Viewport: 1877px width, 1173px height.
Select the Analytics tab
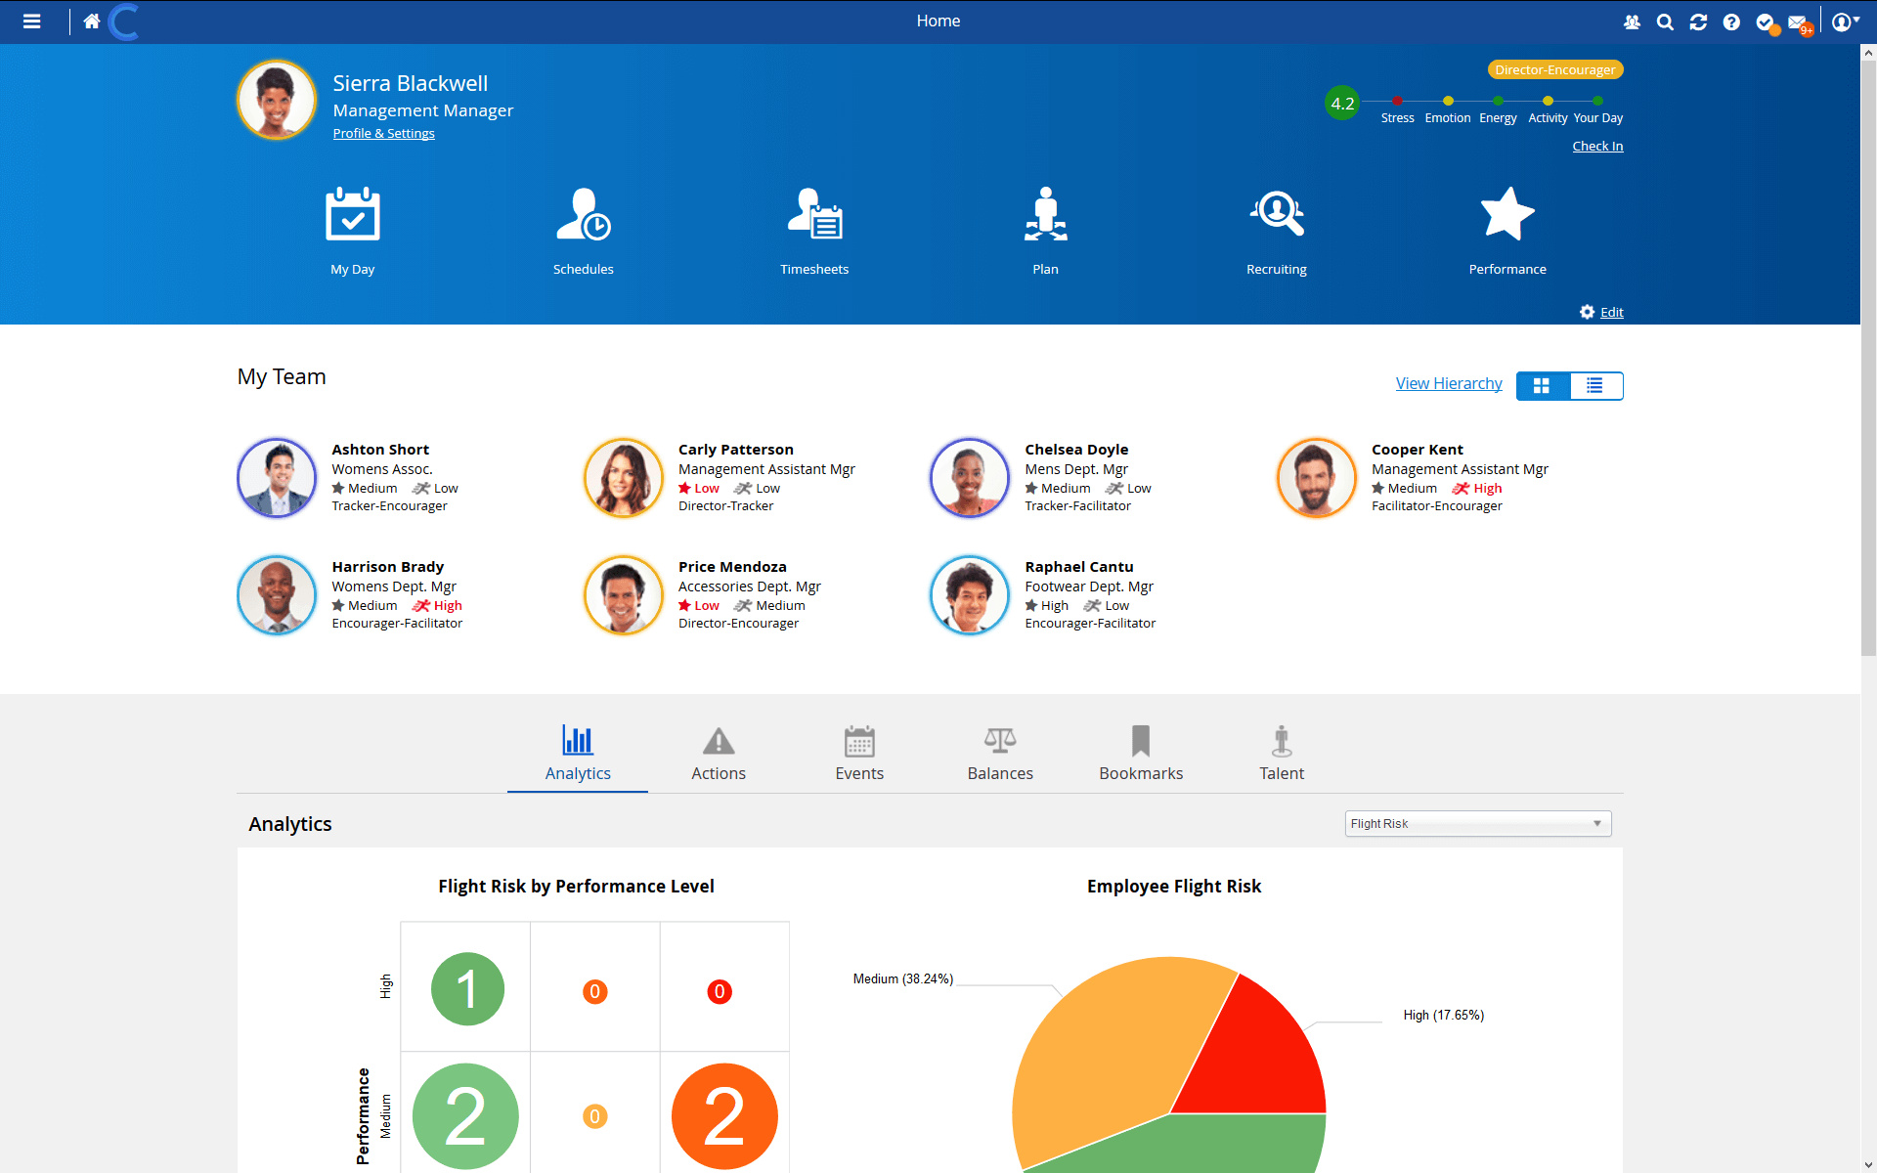tap(577, 753)
